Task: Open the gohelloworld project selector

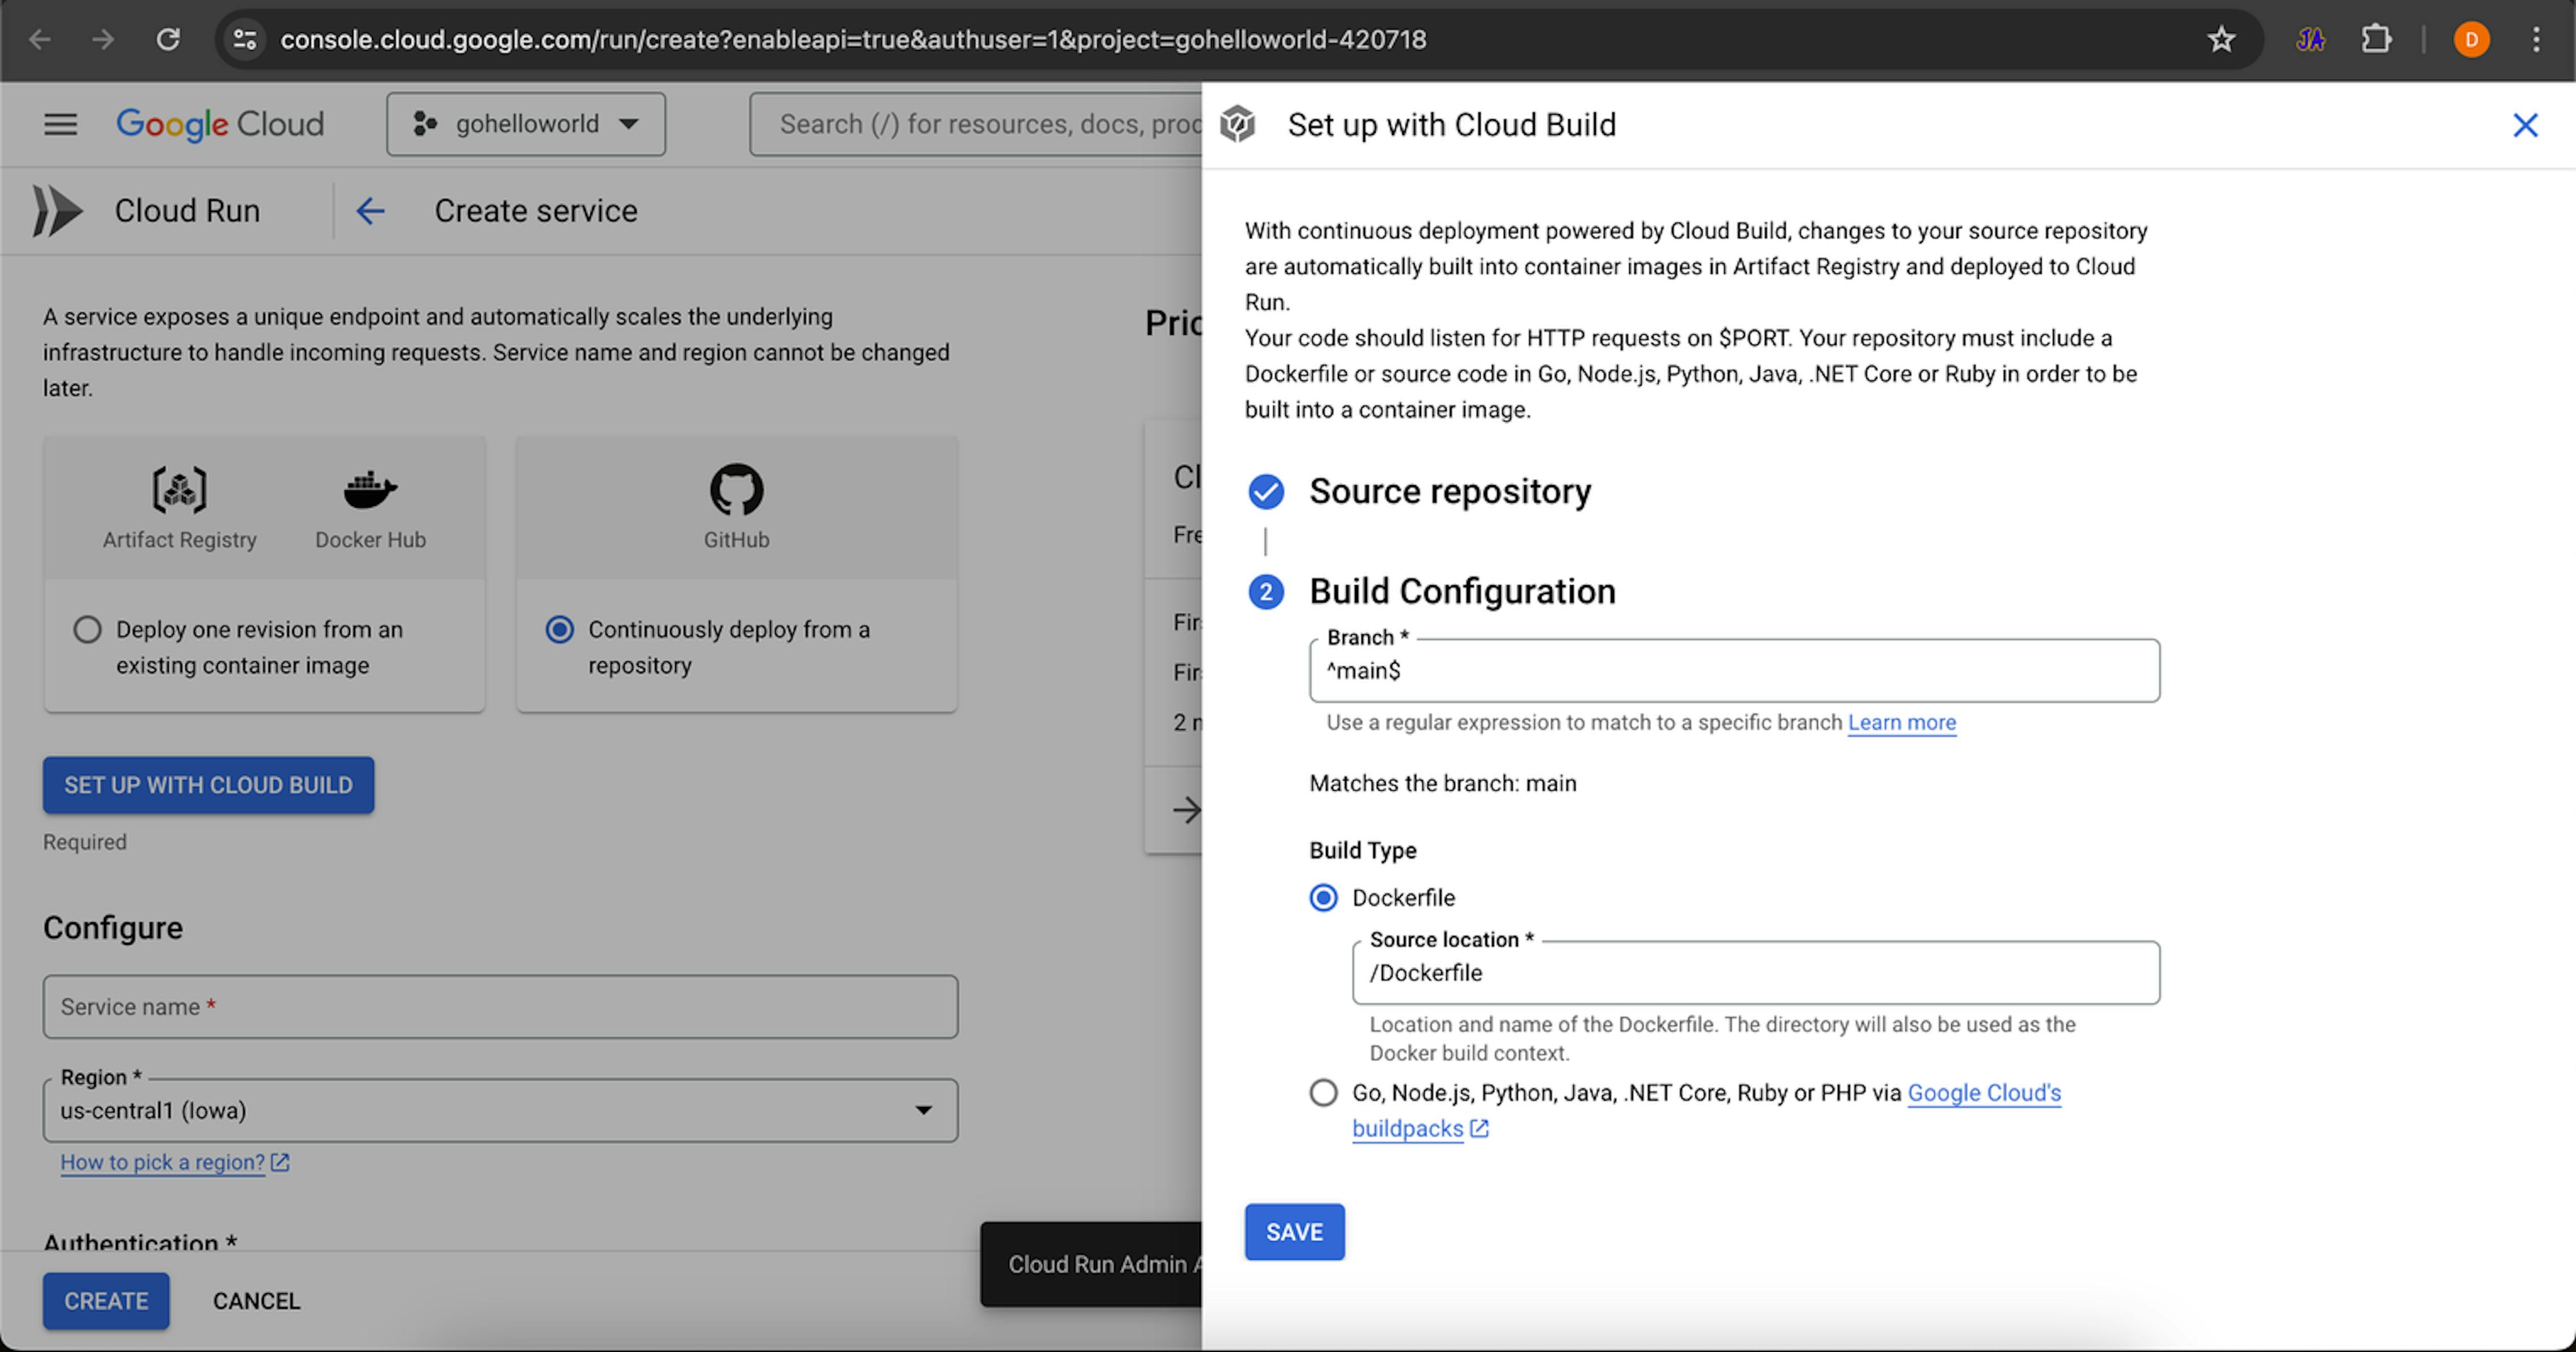Action: 526,124
